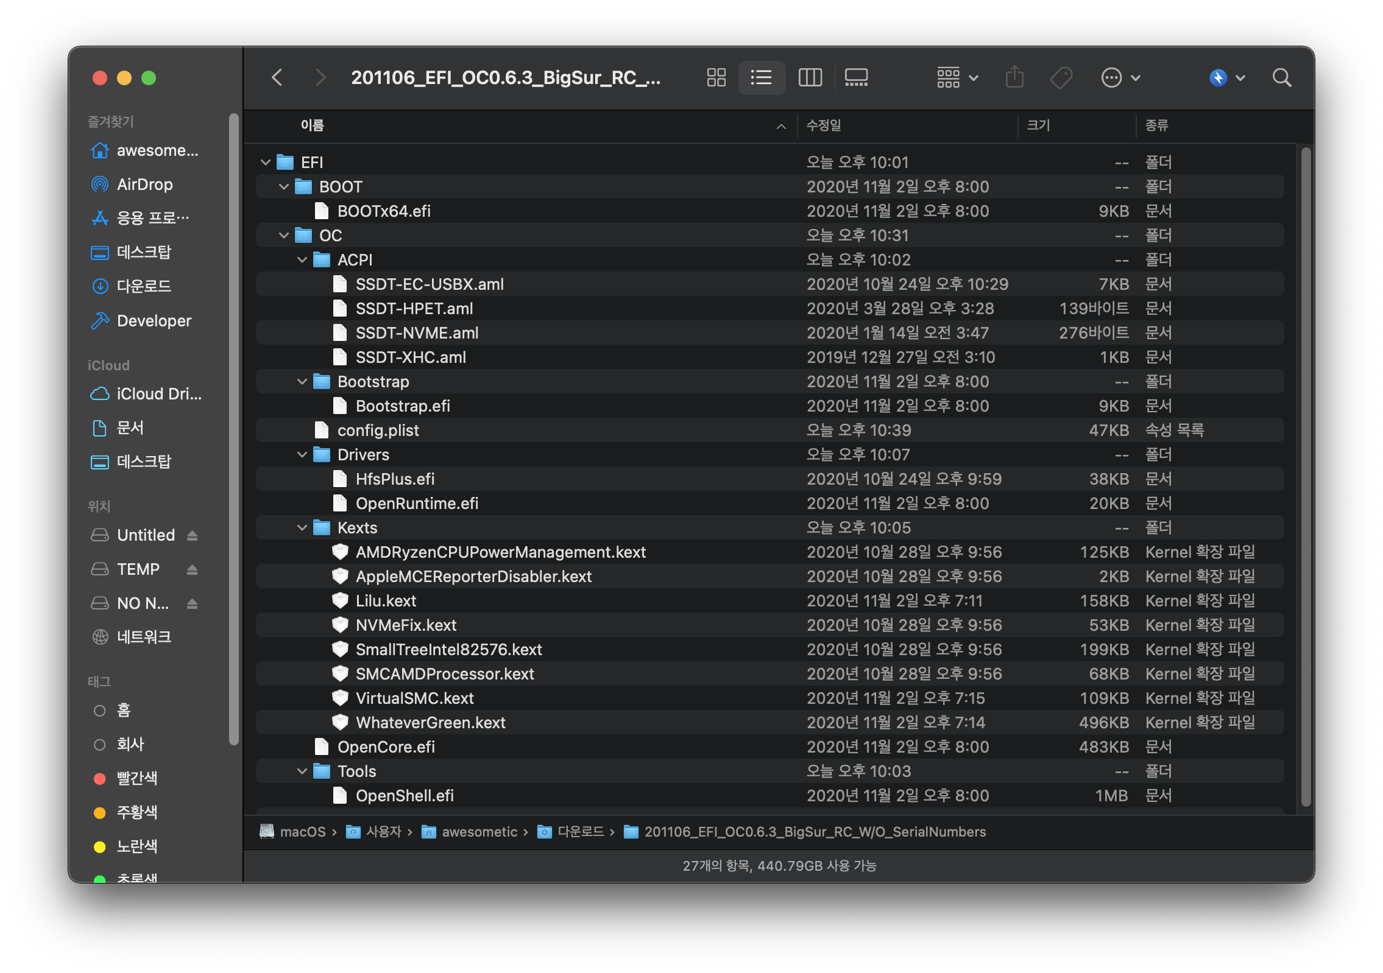
Task: Select the 빨간색 red tag
Action: pyautogui.click(x=136, y=778)
